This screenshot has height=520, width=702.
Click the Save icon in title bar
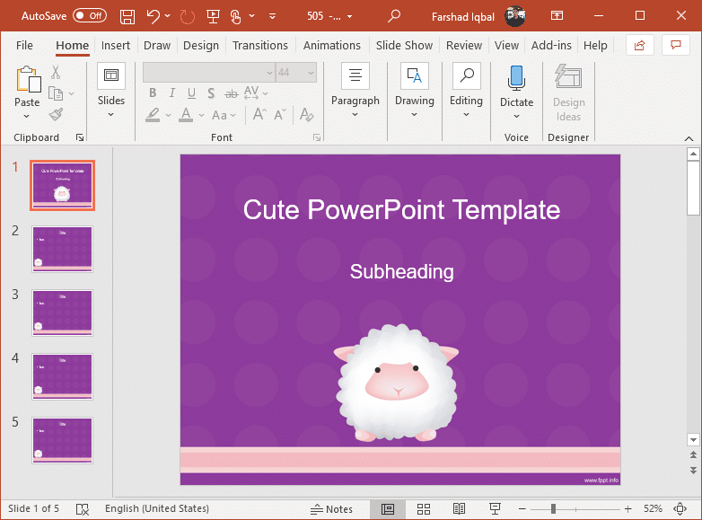point(127,16)
